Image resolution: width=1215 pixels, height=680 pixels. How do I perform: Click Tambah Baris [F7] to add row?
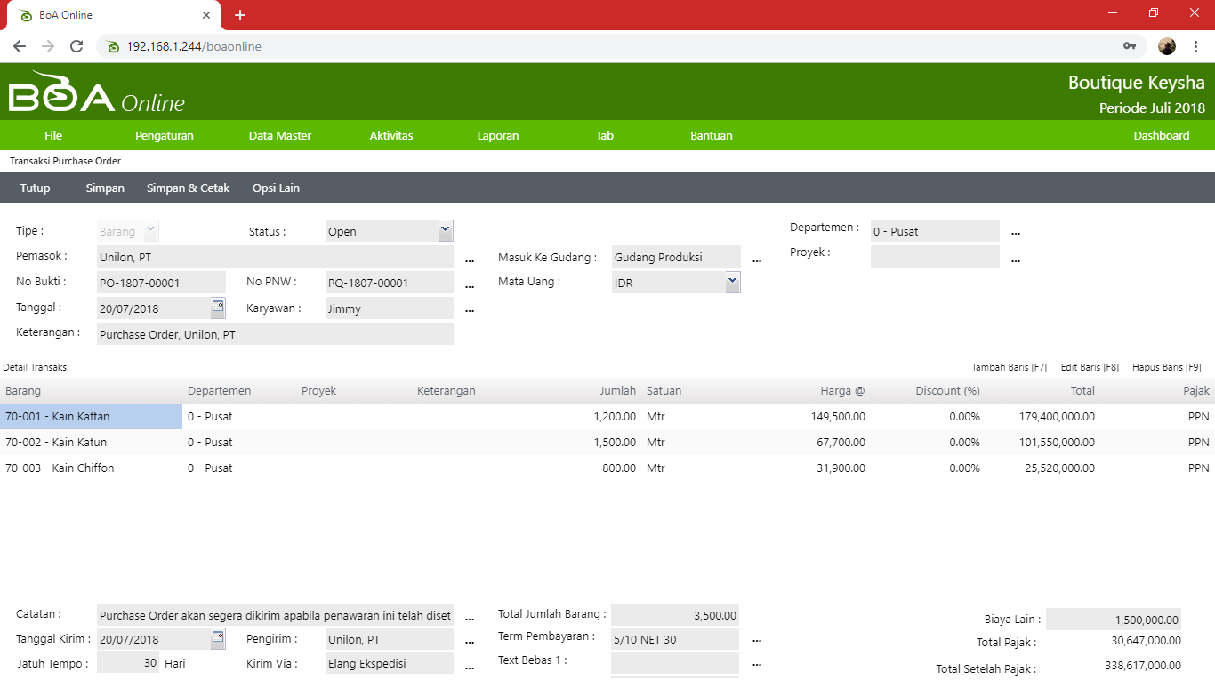(x=1009, y=367)
